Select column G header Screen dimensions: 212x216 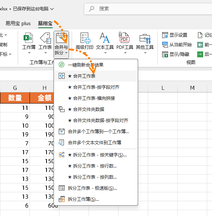(15, 88)
